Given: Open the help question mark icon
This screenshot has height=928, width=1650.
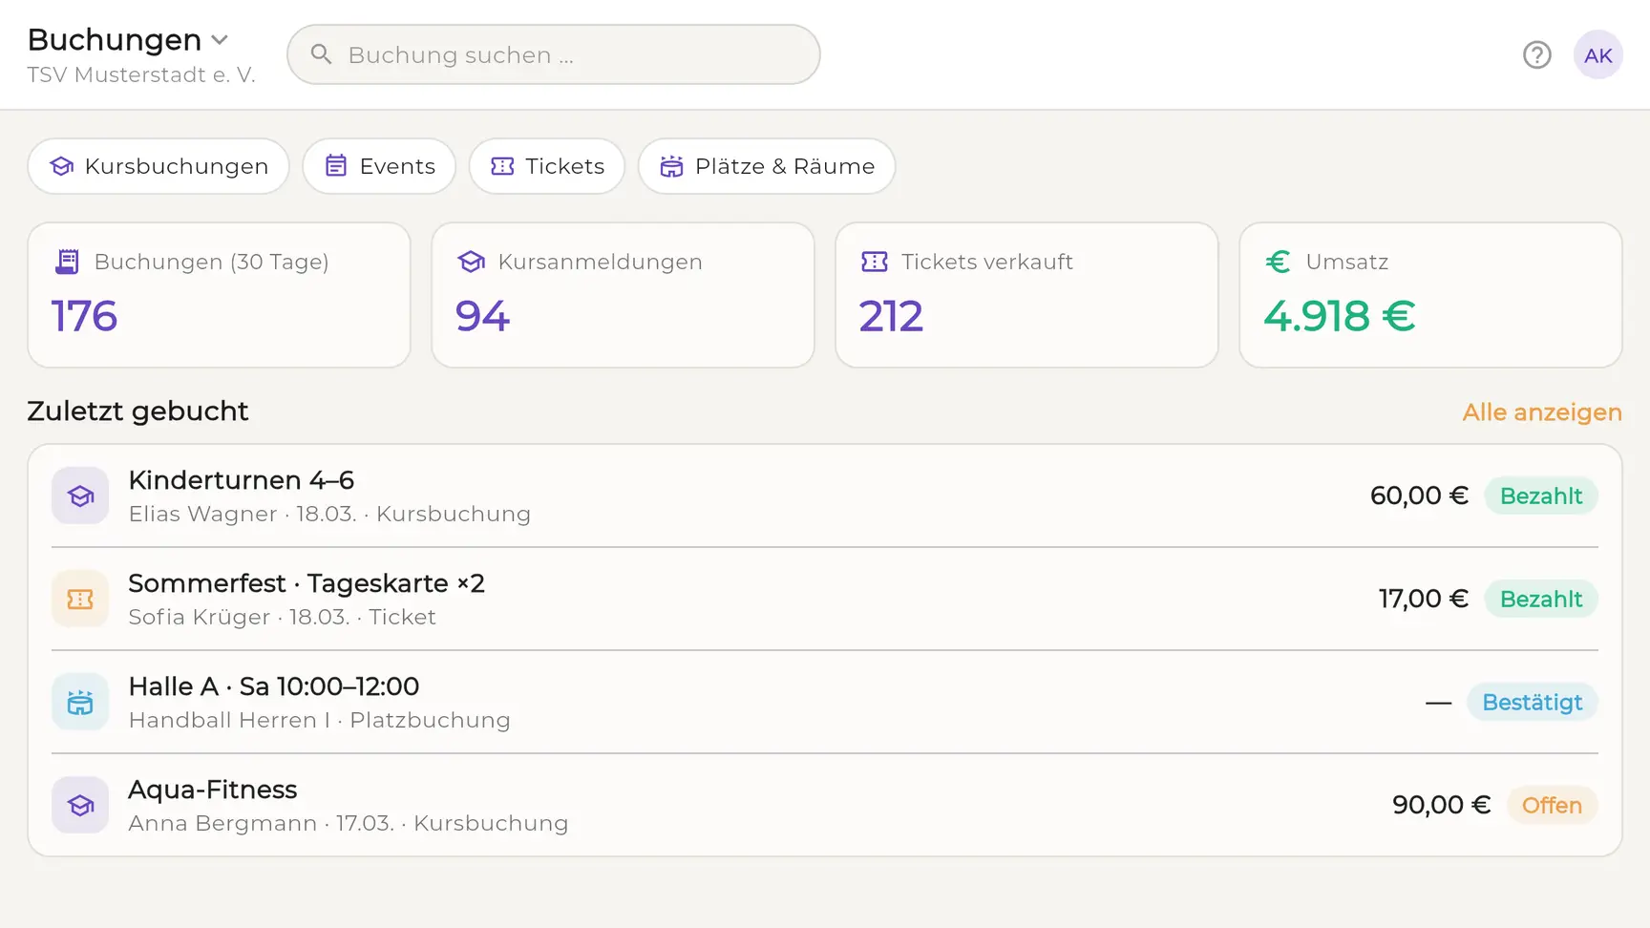Looking at the screenshot, I should point(1537,55).
